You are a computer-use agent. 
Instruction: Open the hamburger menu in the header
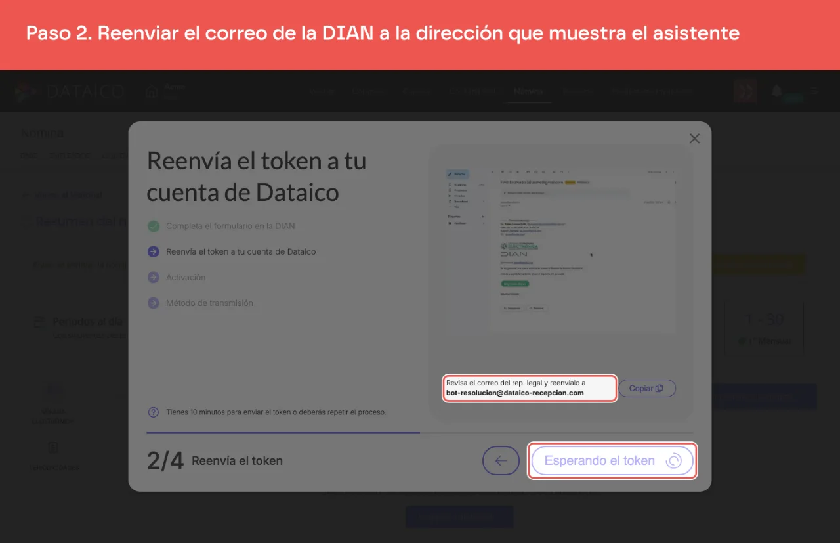814,91
